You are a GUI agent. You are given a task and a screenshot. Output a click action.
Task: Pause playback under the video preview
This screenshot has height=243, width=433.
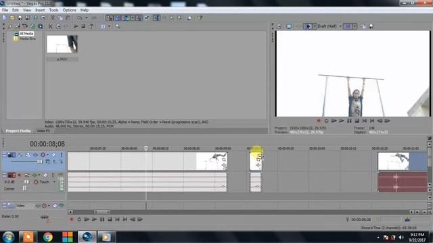coord(349,121)
